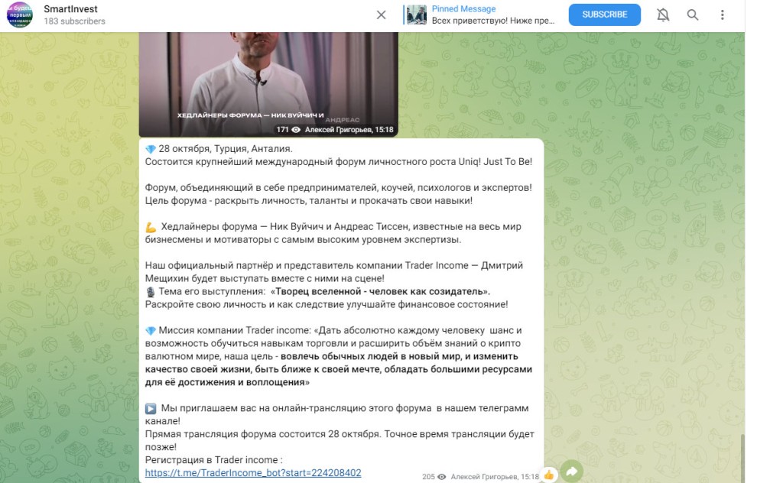Click the 205 views eye icon

tap(441, 477)
